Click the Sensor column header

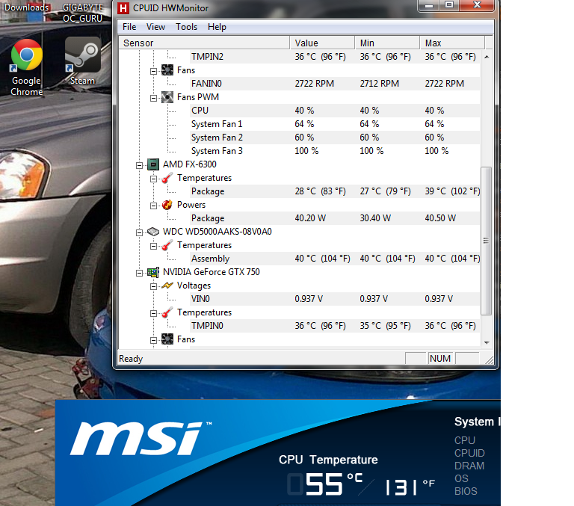204,43
